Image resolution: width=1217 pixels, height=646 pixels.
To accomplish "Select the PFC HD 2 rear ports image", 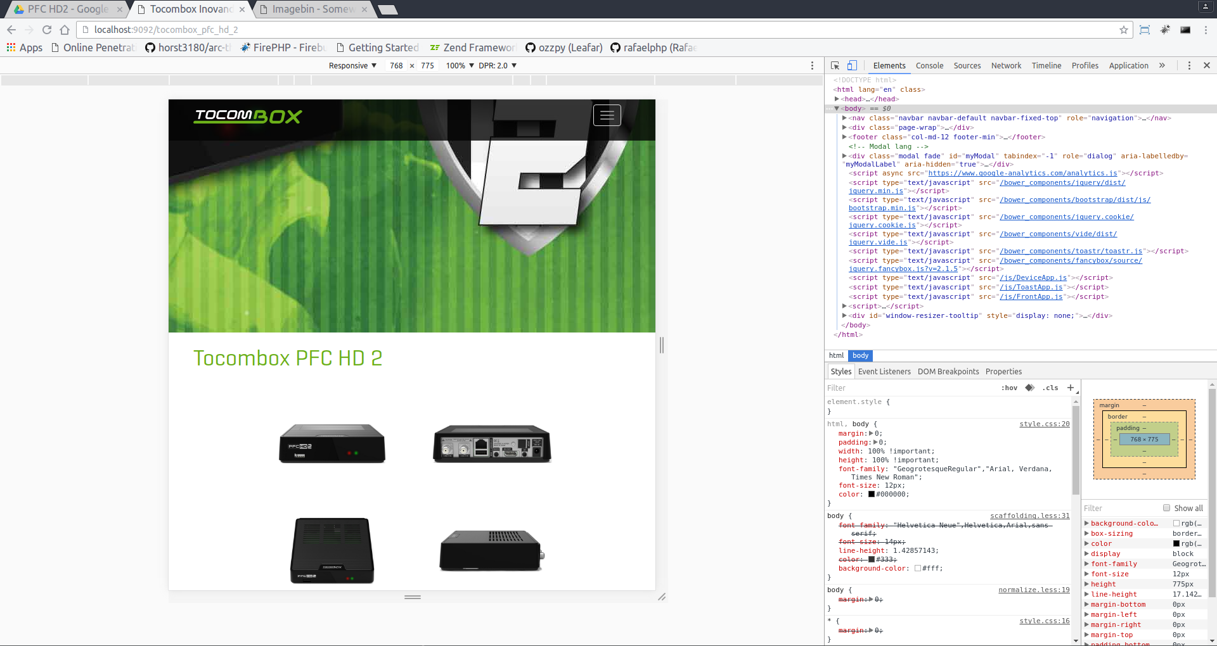I will 492,443.
